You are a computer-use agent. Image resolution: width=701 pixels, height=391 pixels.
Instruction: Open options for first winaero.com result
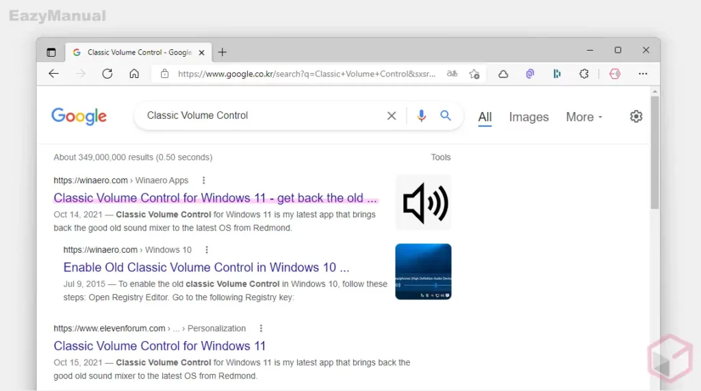pos(203,180)
